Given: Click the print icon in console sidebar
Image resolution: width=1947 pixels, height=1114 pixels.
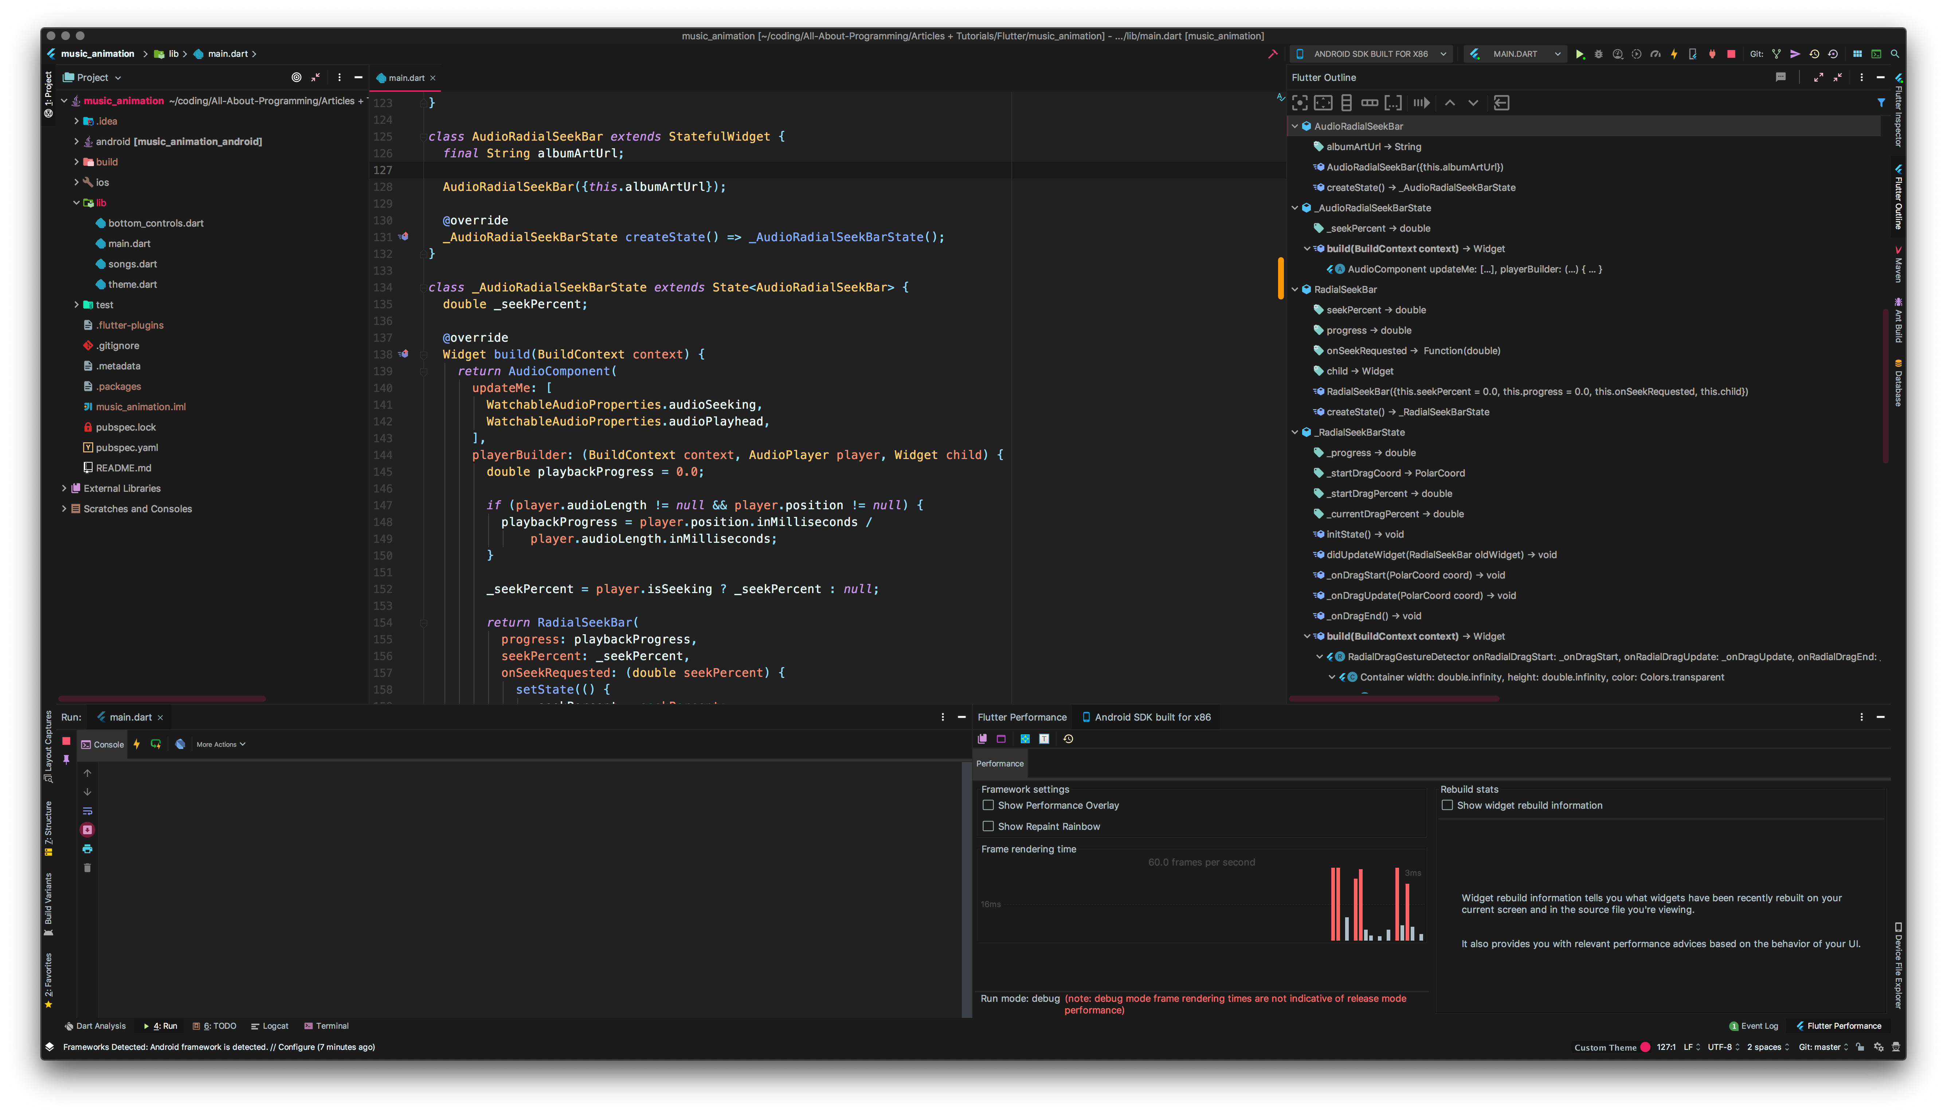Looking at the screenshot, I should tap(87, 848).
